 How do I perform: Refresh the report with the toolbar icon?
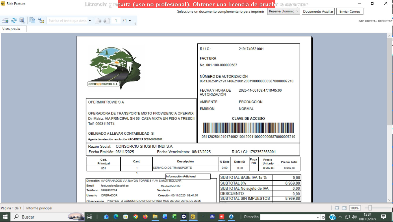(14, 21)
